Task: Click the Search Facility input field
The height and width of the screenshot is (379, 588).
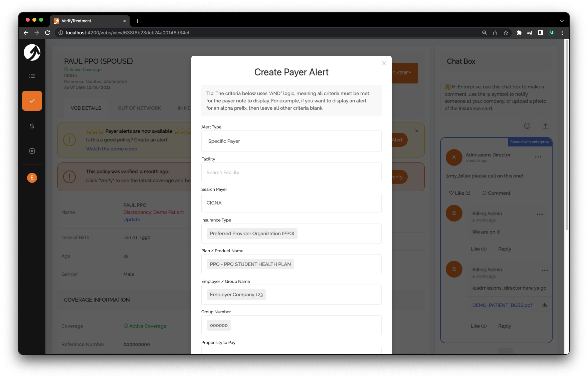Action: [x=291, y=172]
